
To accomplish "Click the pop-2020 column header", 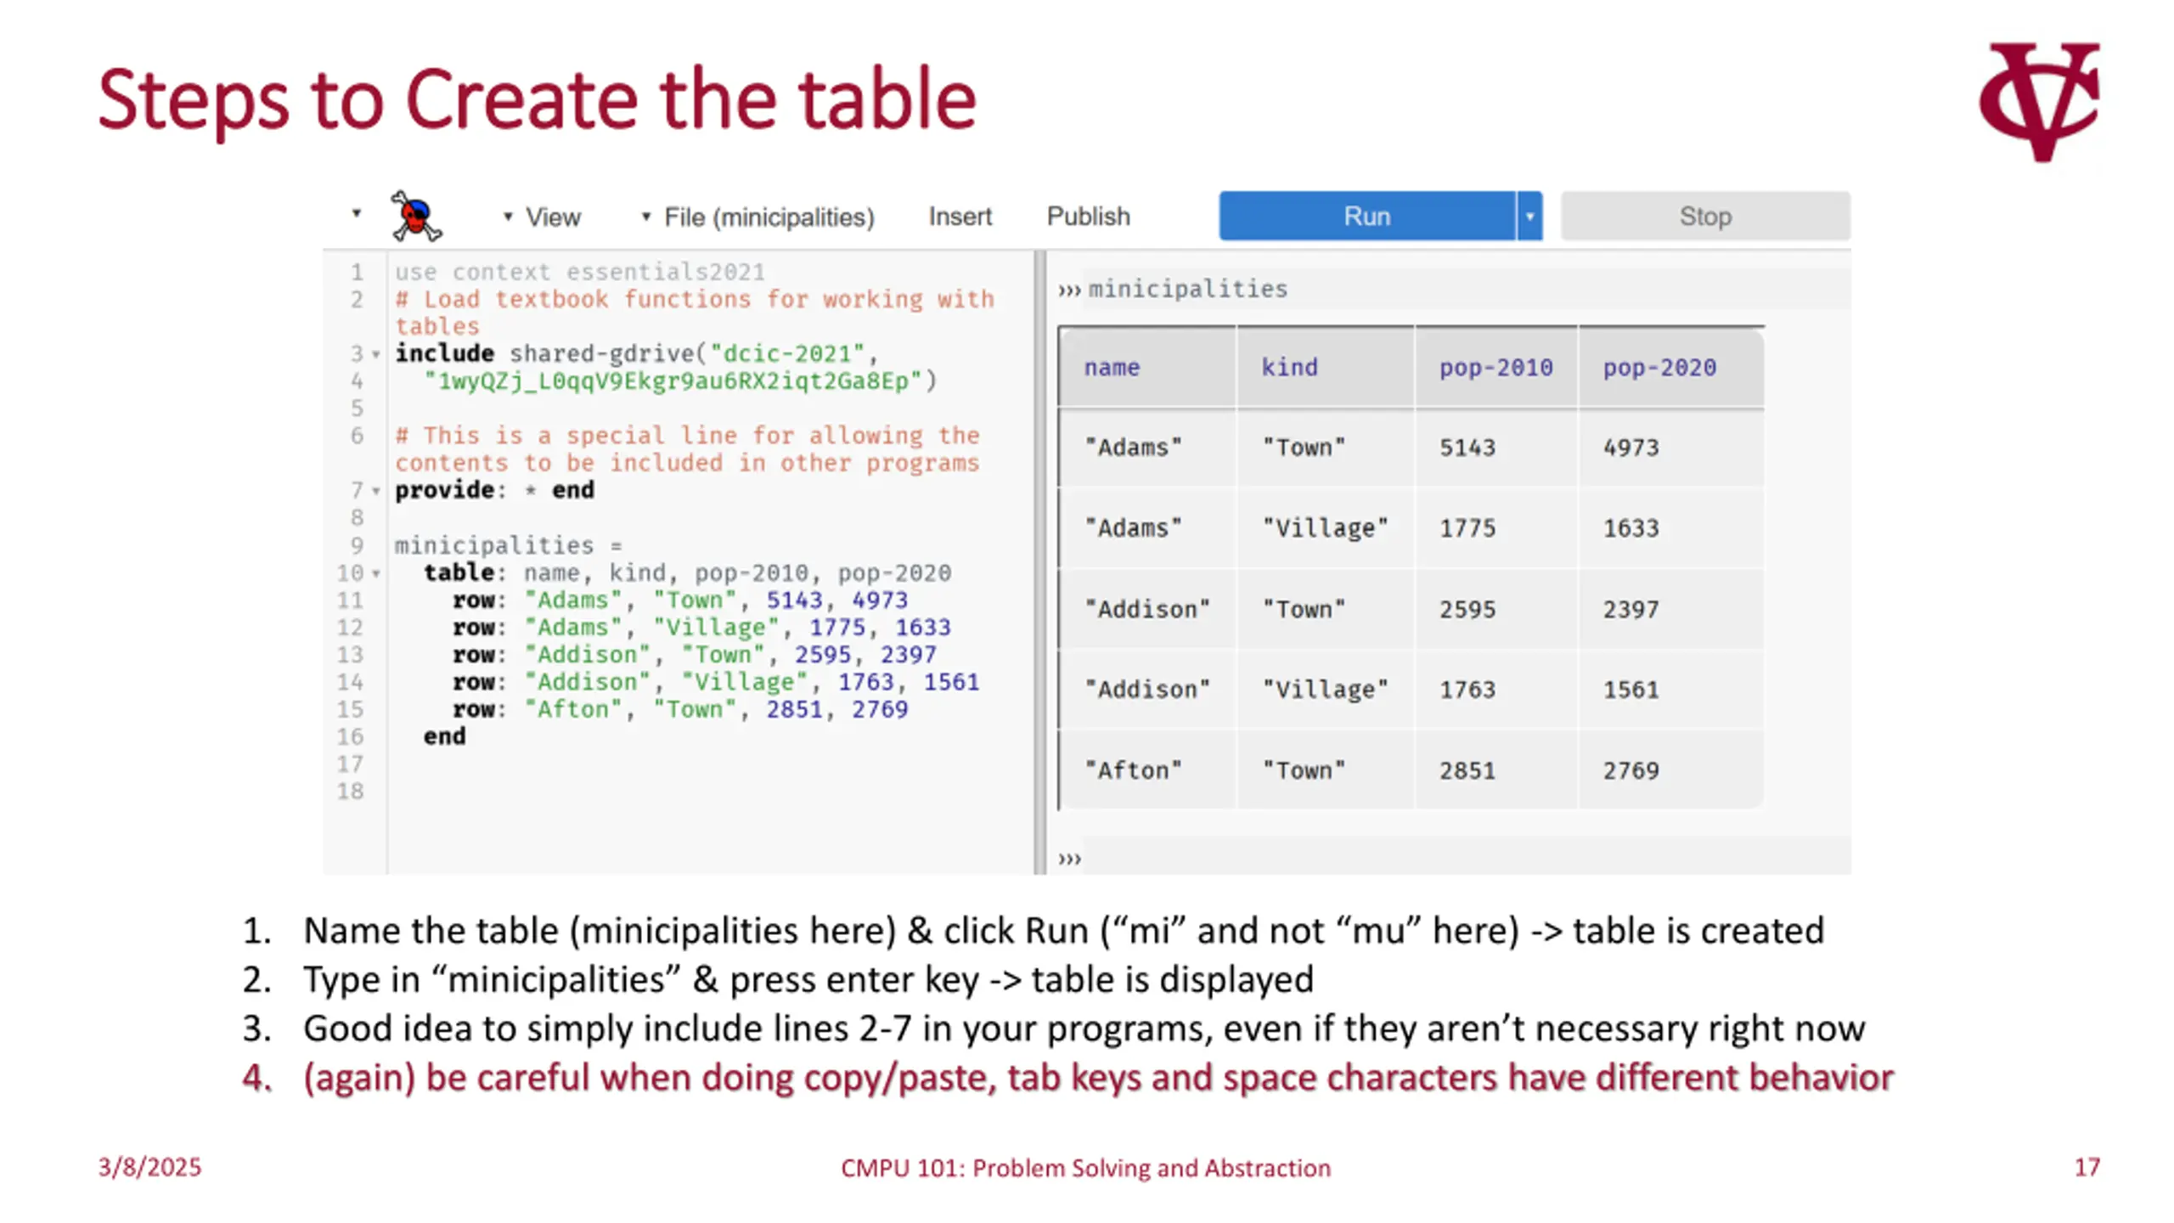I will pyautogui.click(x=1659, y=368).
